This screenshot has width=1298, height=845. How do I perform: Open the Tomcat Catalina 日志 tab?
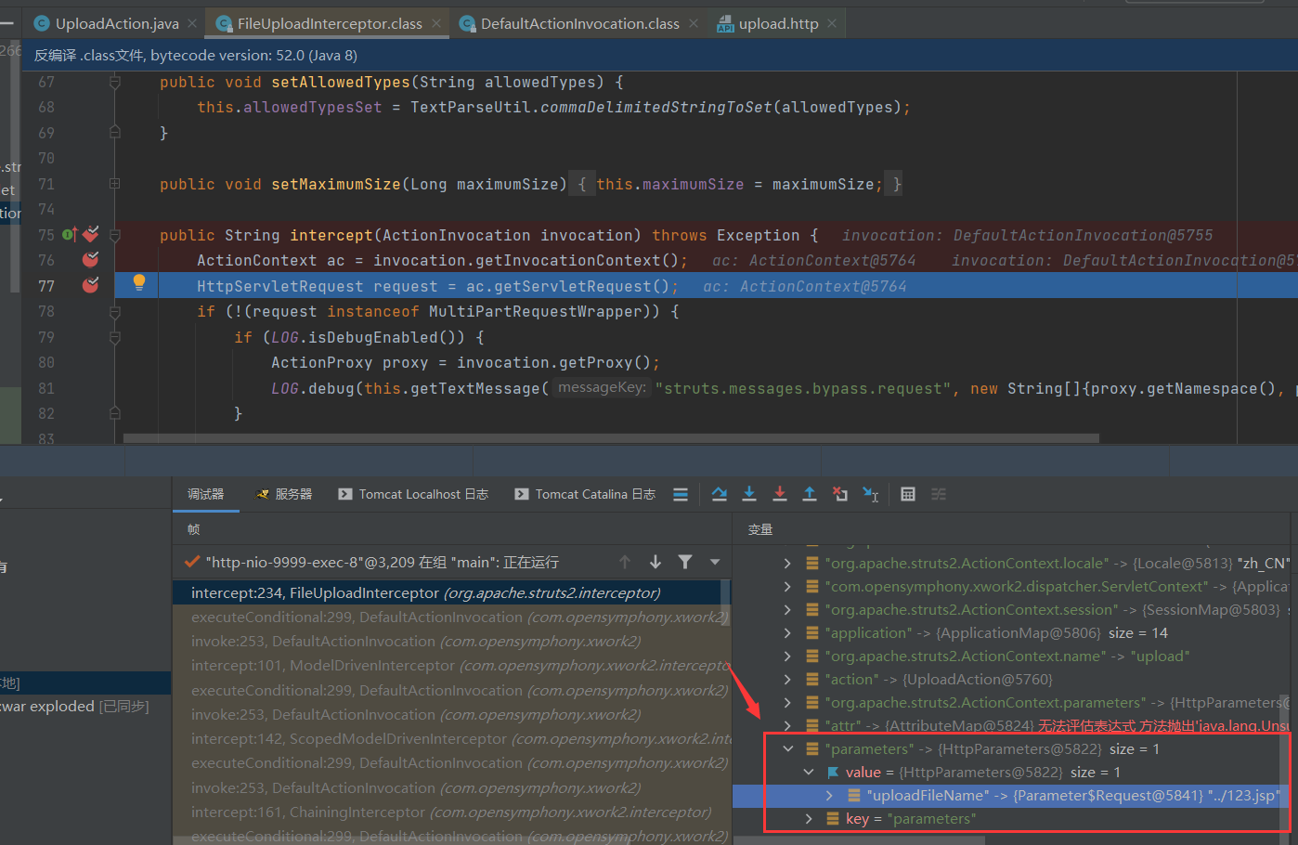click(x=585, y=494)
